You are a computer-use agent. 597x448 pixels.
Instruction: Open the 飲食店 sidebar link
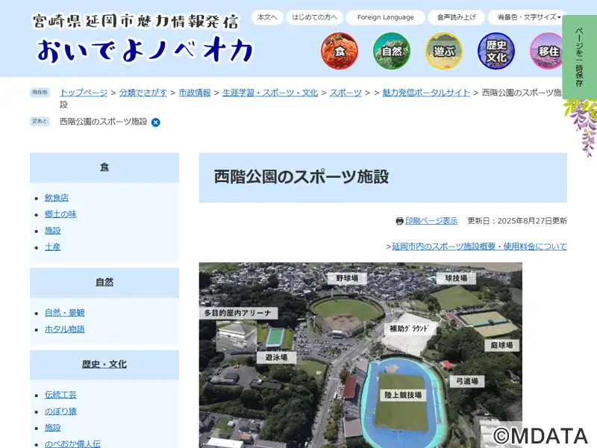(x=57, y=198)
